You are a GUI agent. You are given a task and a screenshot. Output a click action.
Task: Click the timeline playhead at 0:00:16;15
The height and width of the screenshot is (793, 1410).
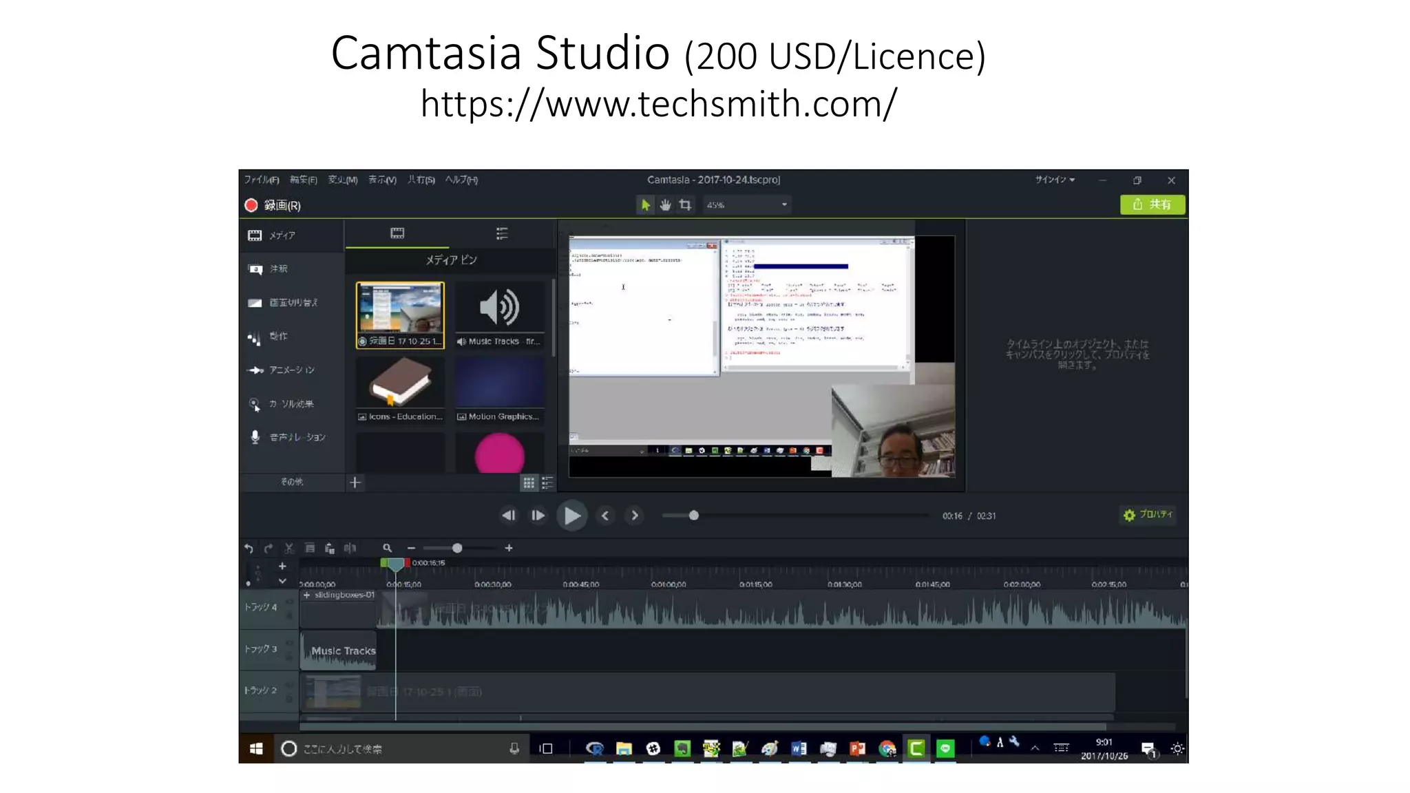point(395,564)
